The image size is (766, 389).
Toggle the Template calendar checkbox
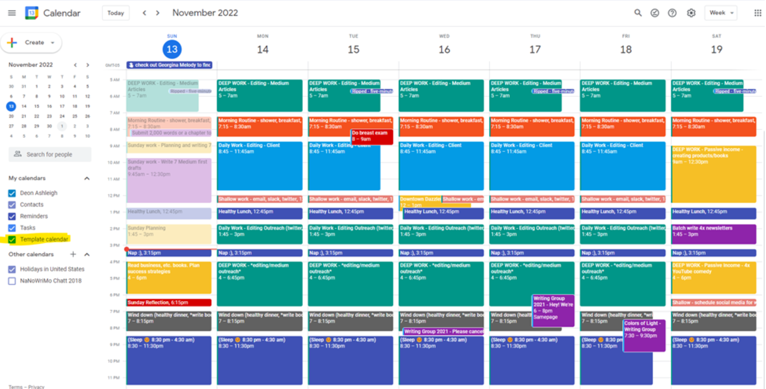point(12,239)
